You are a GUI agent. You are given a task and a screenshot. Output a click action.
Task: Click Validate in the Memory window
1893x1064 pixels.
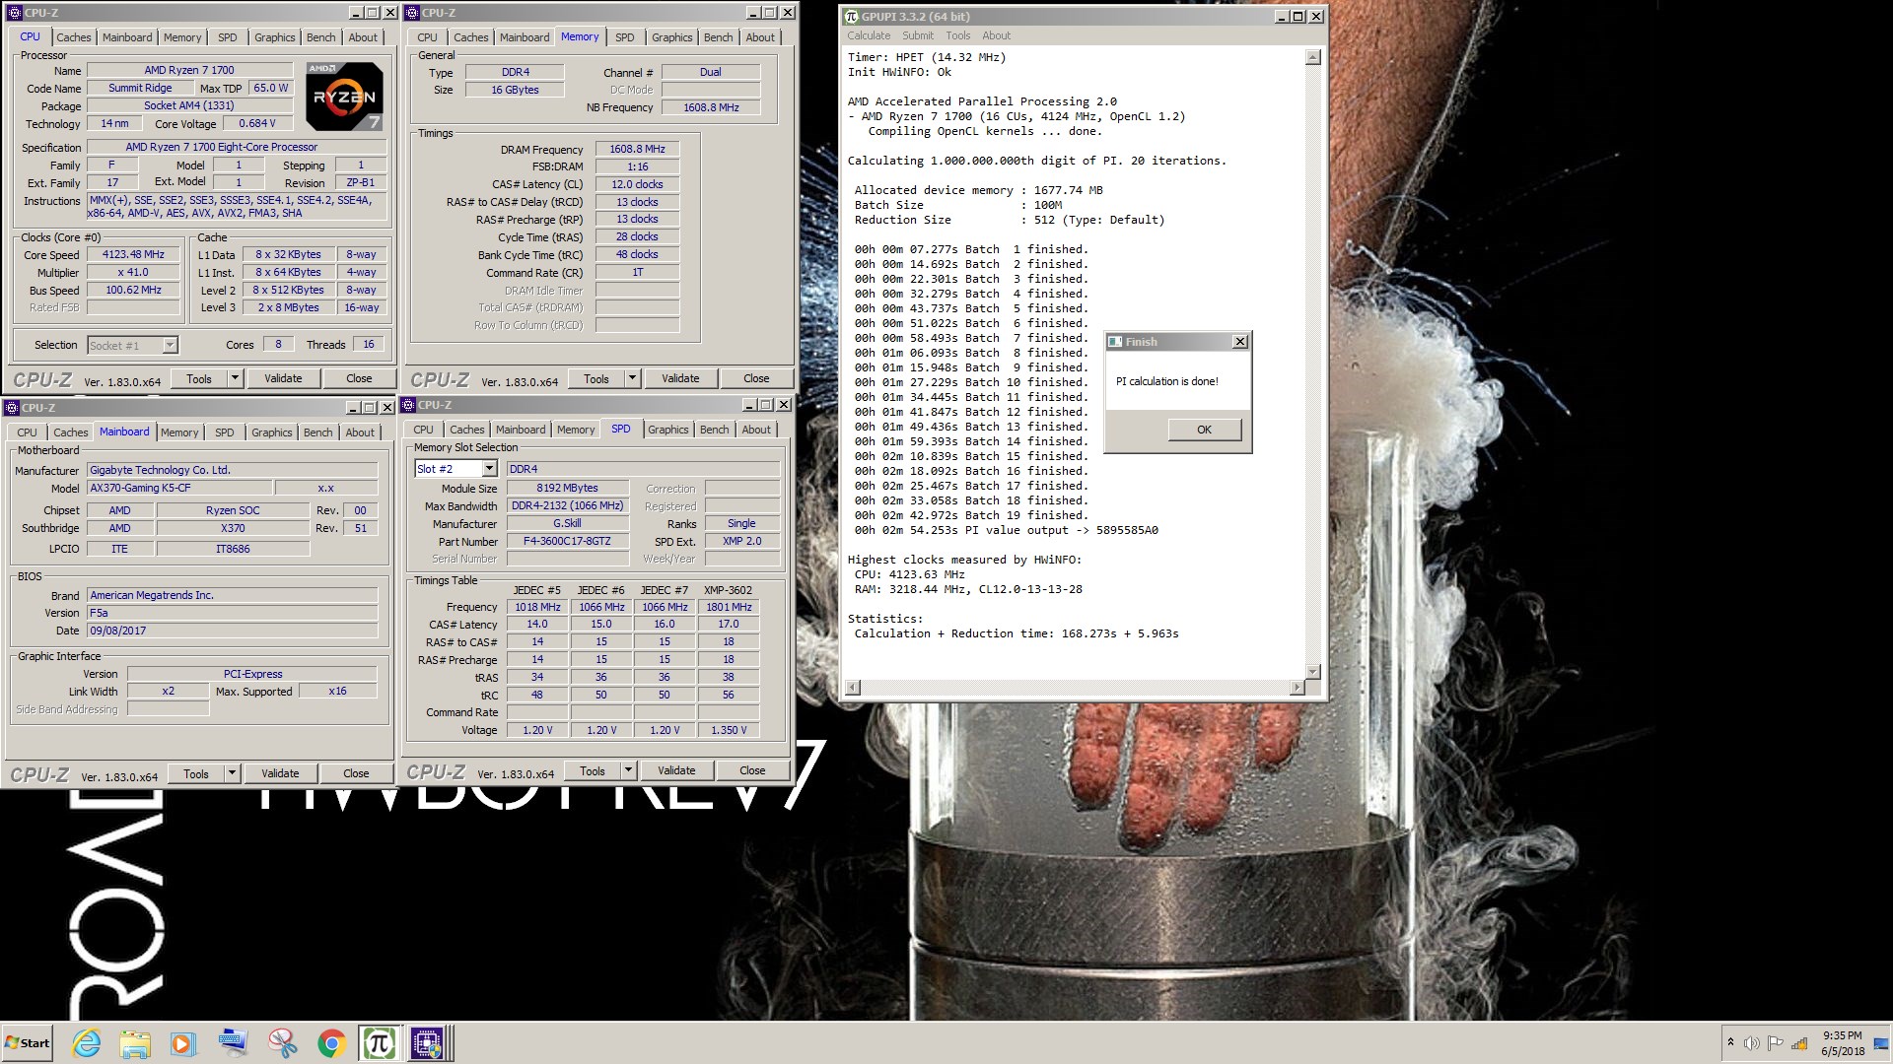680,378
